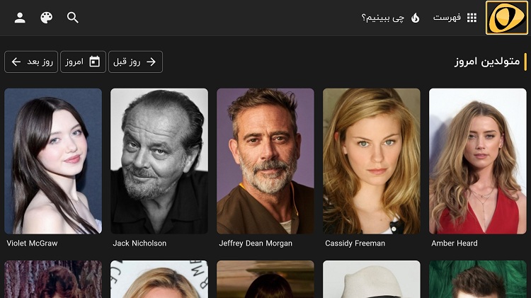
Task: Click the Amber Heard name link
Action: pyautogui.click(x=455, y=243)
